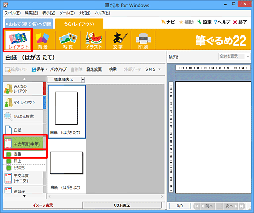Switch to イメージ表示 view tab
This screenshot has height=213, width=254.
[43, 205]
